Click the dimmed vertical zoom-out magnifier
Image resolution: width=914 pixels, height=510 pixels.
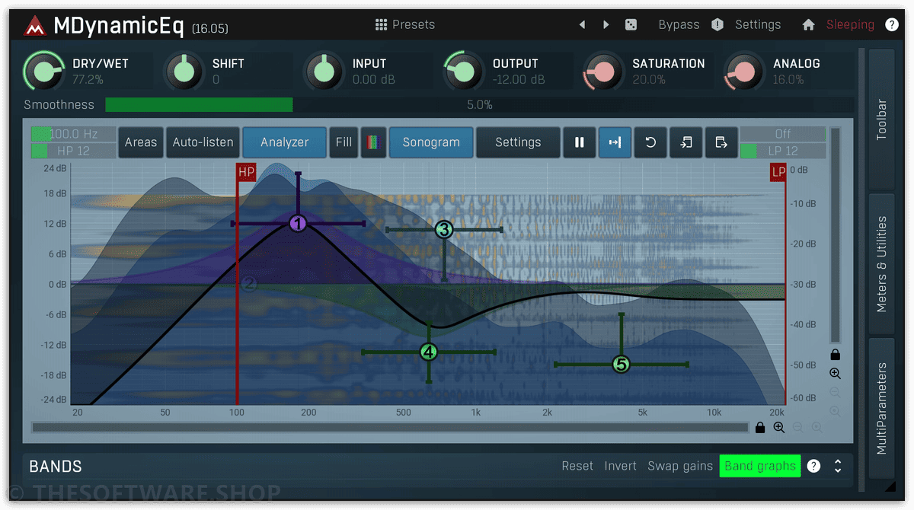point(836,393)
